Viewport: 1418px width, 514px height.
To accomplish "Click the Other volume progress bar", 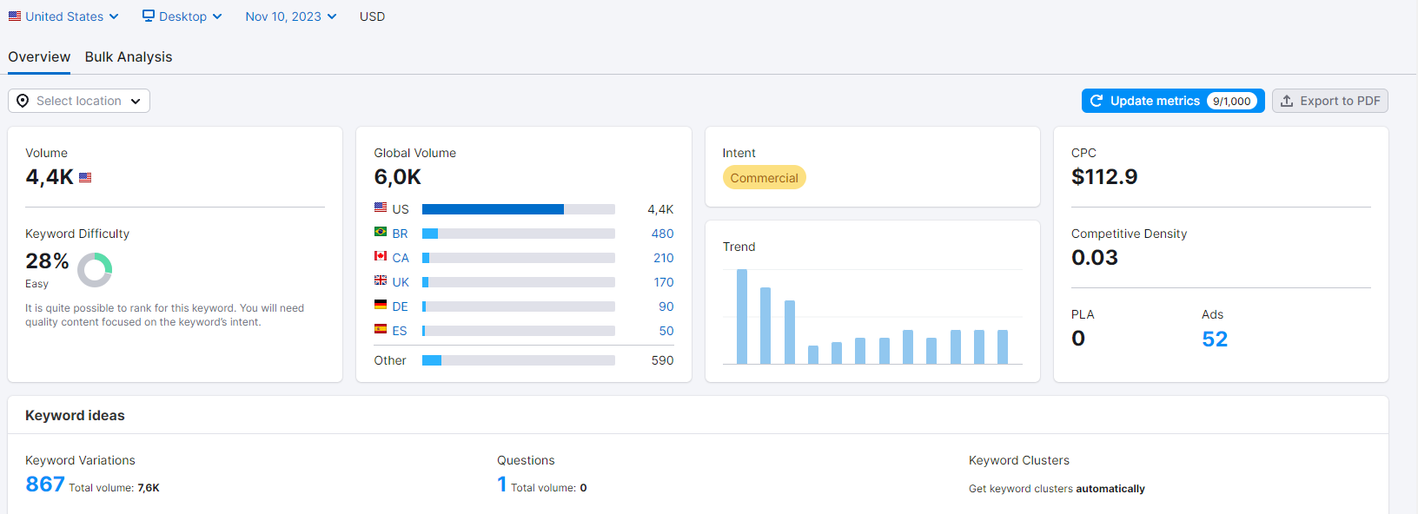I will pyautogui.click(x=519, y=360).
